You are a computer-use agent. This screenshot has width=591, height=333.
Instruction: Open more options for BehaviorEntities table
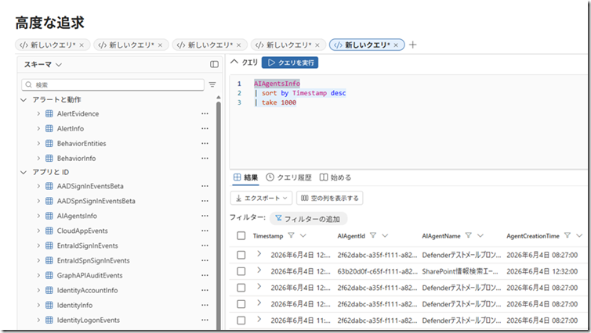point(205,143)
